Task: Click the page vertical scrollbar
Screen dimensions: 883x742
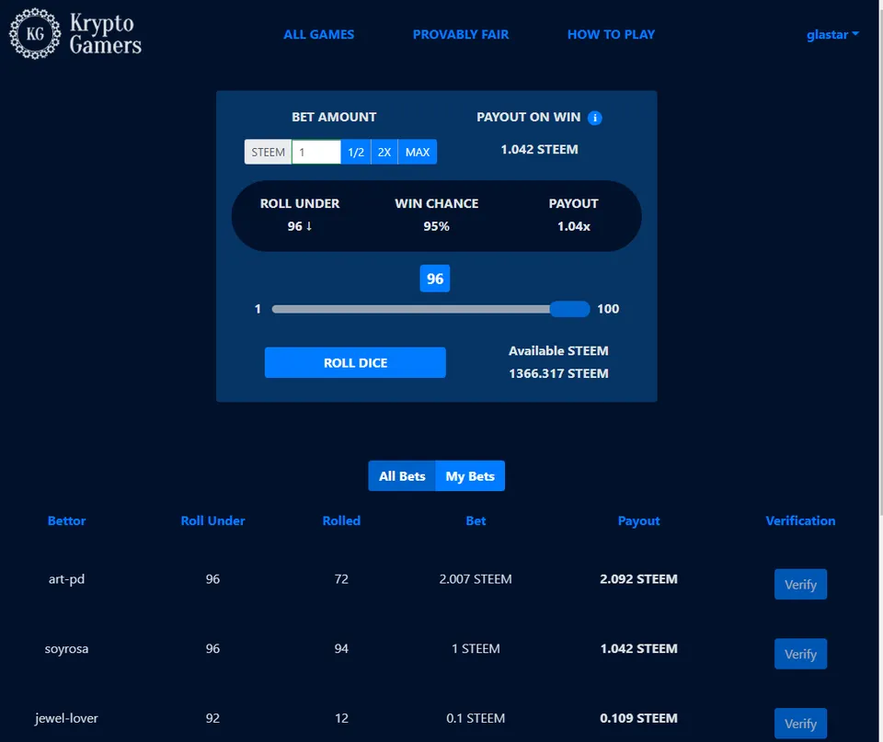Action: click(880, 259)
